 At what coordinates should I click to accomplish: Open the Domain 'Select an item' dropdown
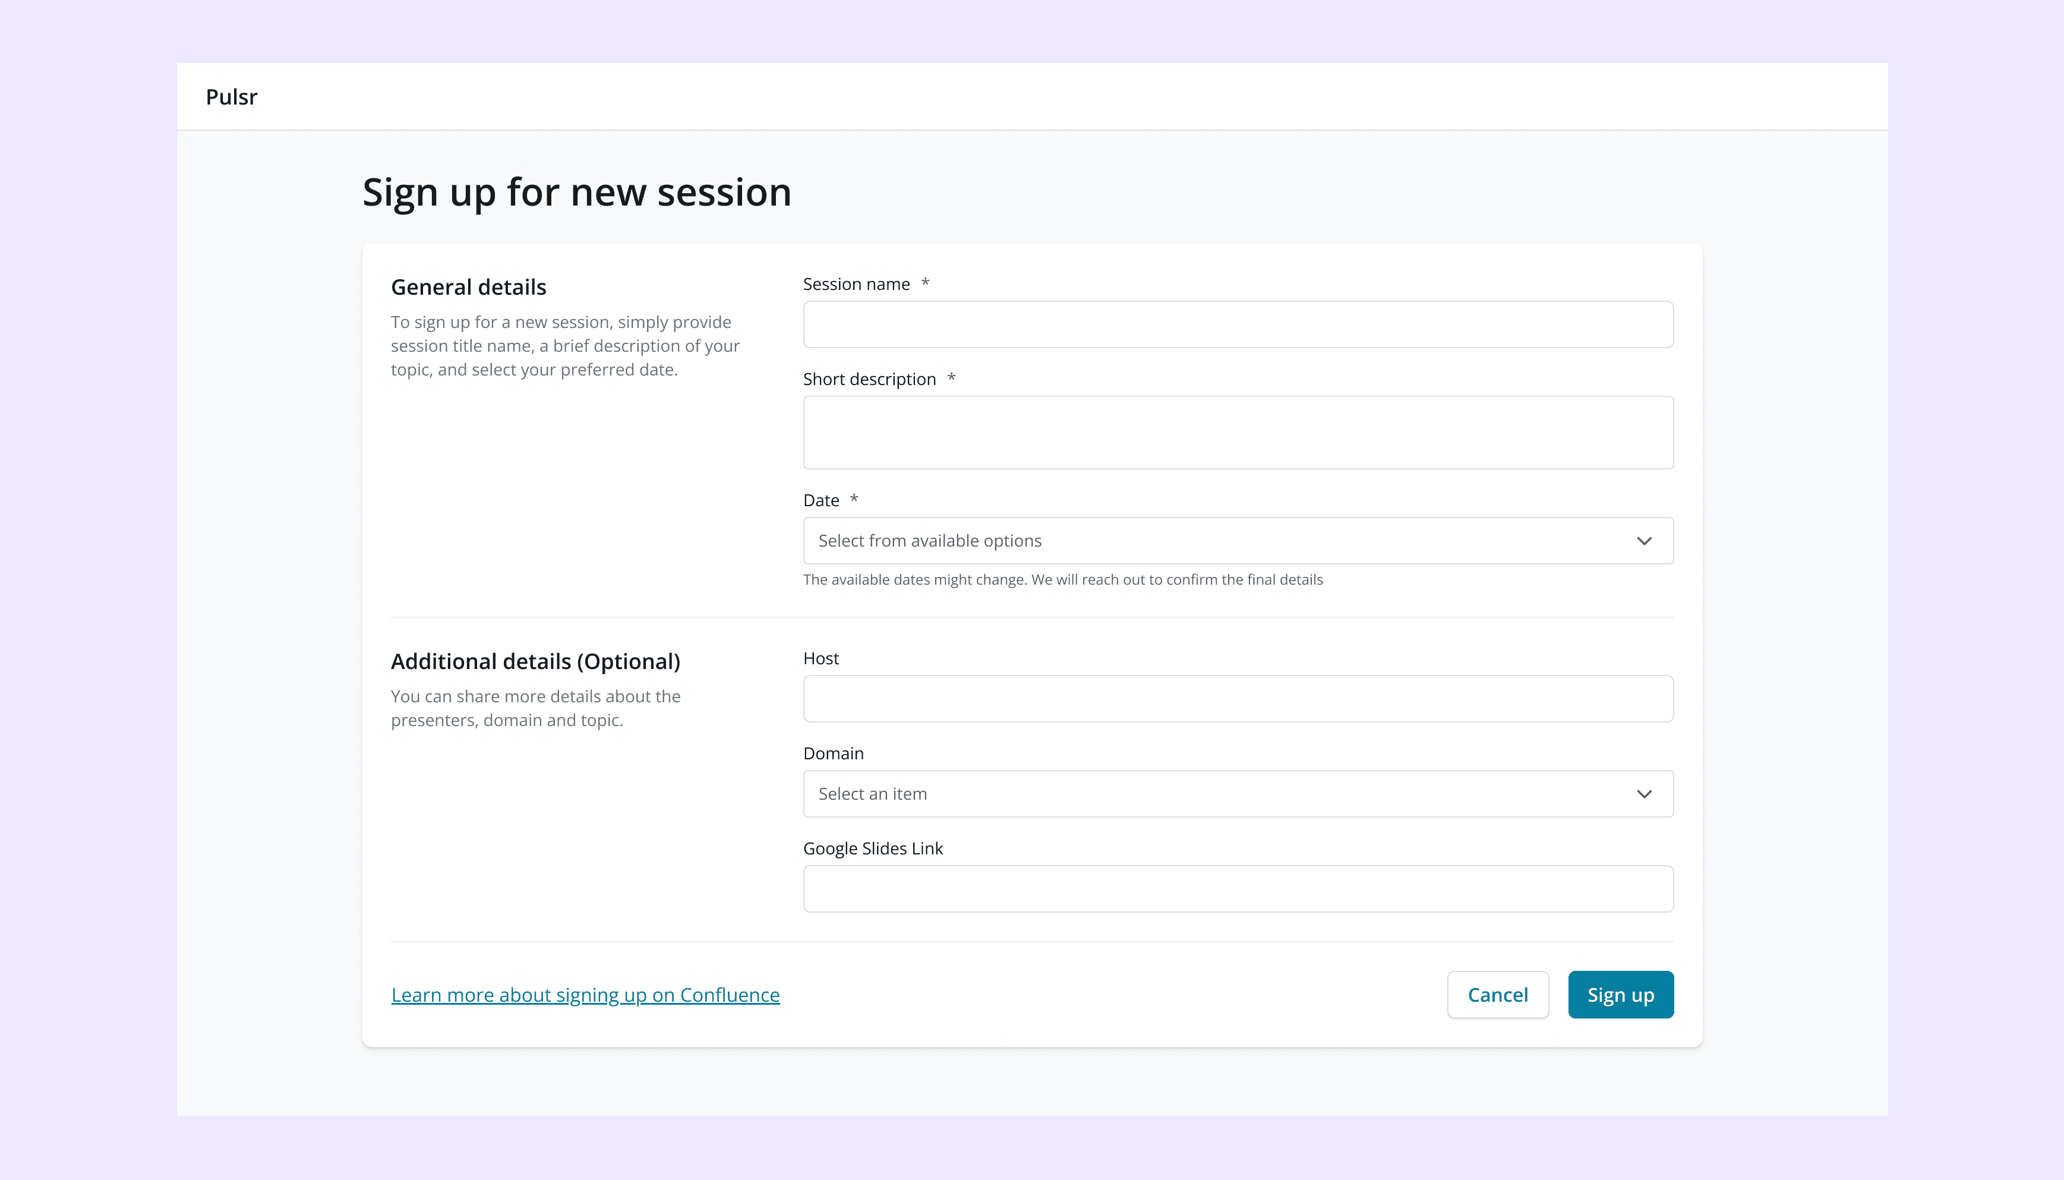pos(872,793)
